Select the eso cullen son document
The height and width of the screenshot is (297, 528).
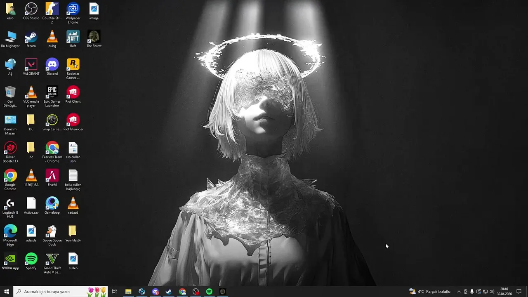[x=73, y=151]
